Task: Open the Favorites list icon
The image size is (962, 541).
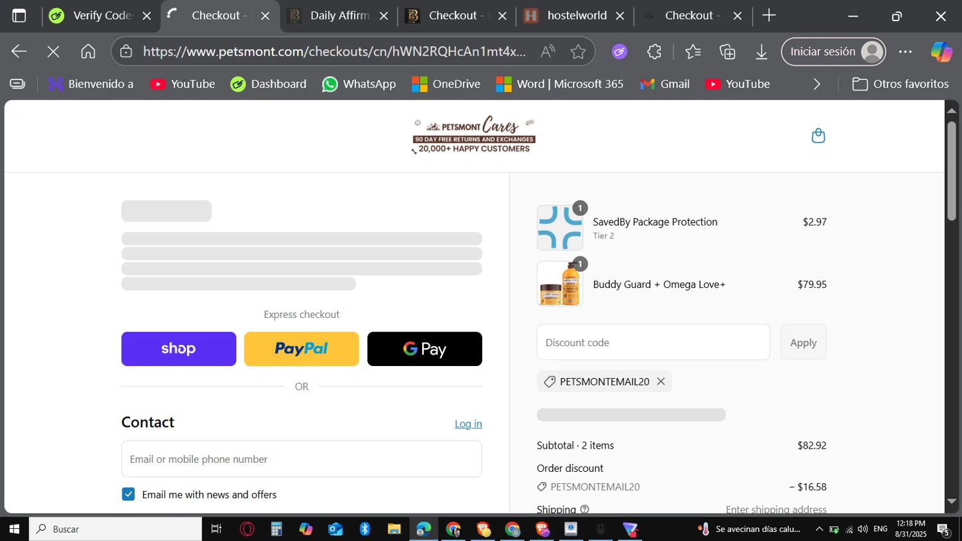Action: coord(693,51)
